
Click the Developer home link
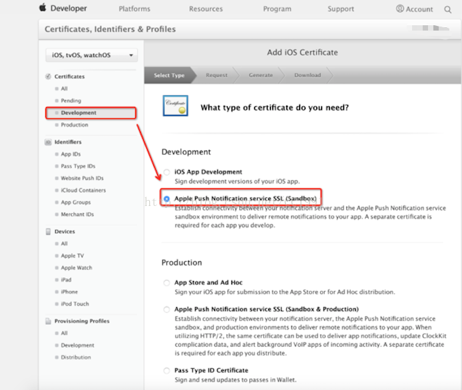pos(69,8)
